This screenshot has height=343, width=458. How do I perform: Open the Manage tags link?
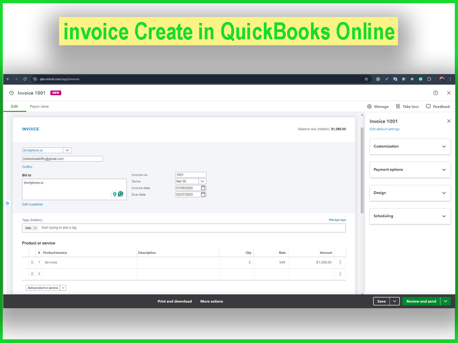click(338, 220)
